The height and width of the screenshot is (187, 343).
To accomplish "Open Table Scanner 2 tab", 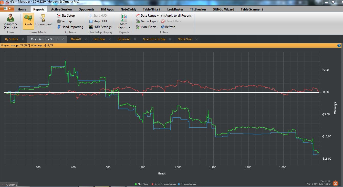I will (x=252, y=9).
